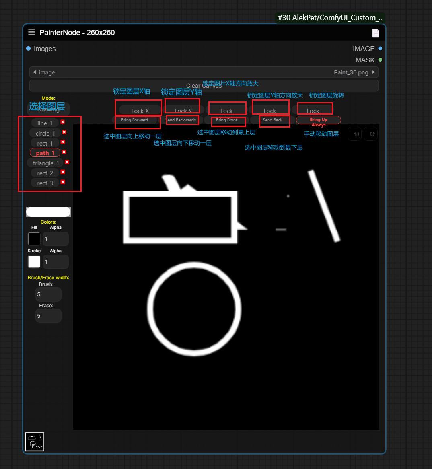Image resolution: width=432 pixels, height=469 pixels.
Task: Delete triangle_1 layer via its red X
Action: (x=67, y=162)
